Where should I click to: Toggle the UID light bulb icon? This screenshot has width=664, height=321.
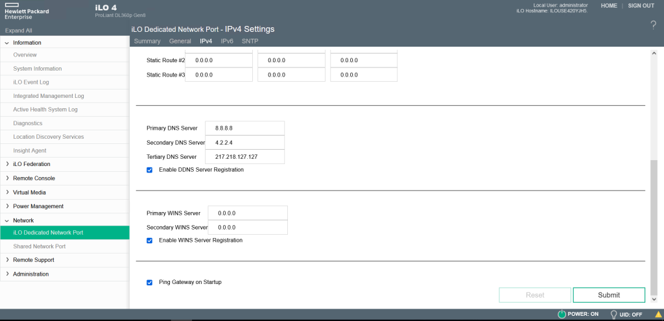[613, 315]
